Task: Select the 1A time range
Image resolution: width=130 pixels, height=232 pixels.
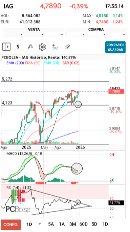Action: (62, 224)
